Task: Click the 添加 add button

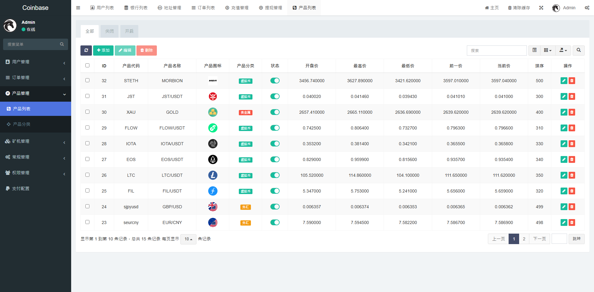Action: point(103,50)
